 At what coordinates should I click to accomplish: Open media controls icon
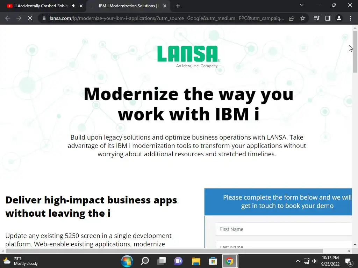click(316, 18)
